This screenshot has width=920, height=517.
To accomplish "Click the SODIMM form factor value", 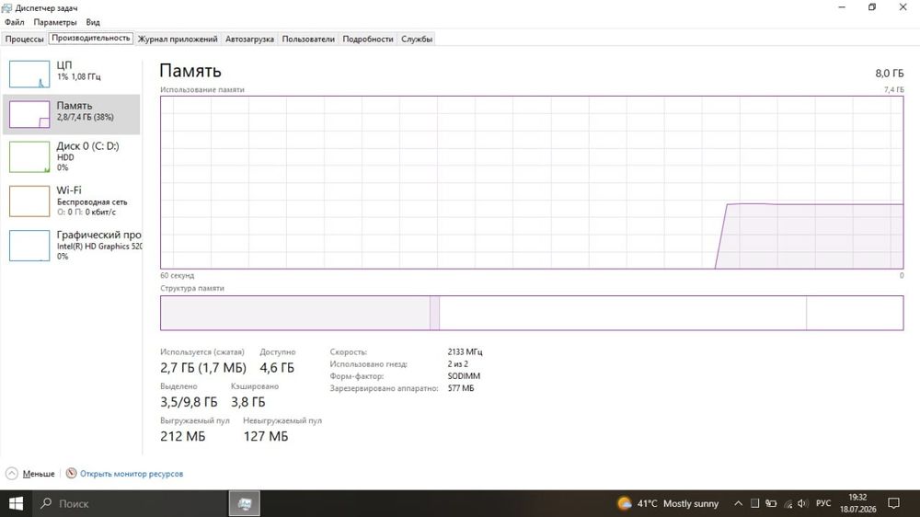I will [x=464, y=376].
